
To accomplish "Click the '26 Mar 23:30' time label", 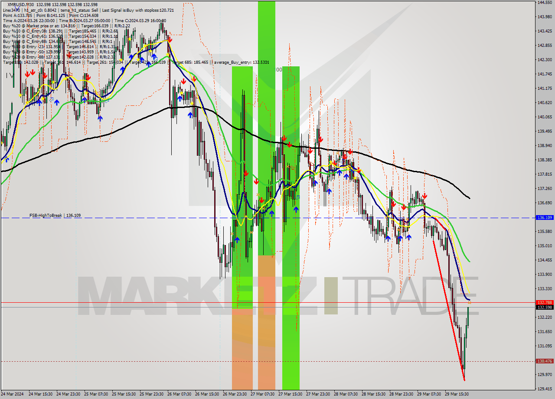I will click(235, 394).
